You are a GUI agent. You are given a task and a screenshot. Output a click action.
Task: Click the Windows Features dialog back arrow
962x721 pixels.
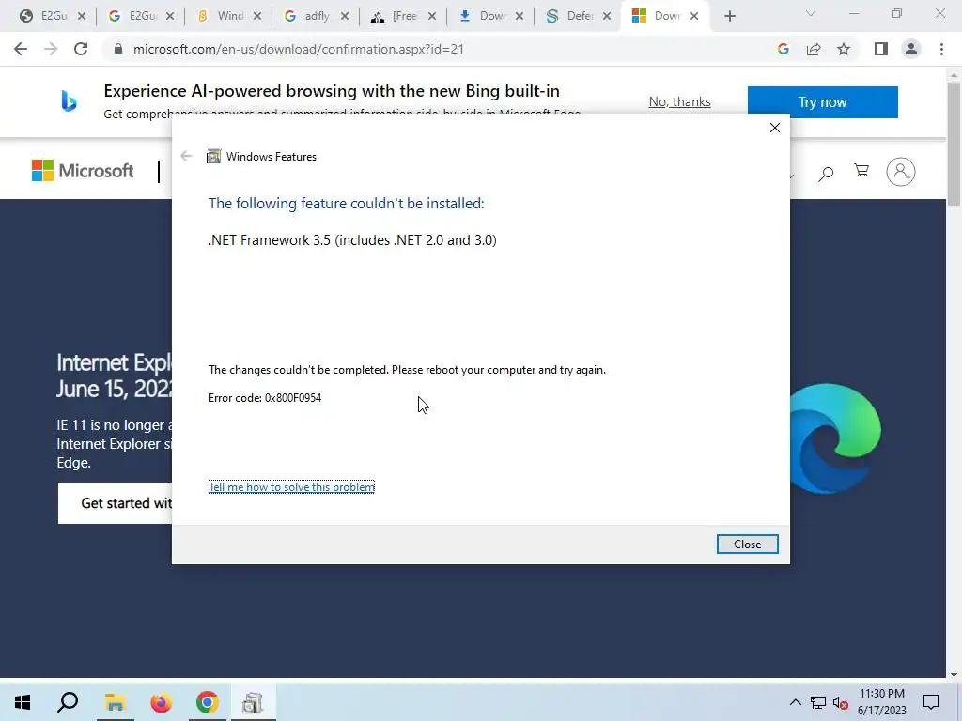coord(187,157)
